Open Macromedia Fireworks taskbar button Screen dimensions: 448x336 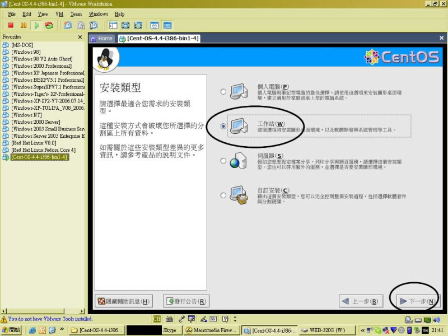211,330
